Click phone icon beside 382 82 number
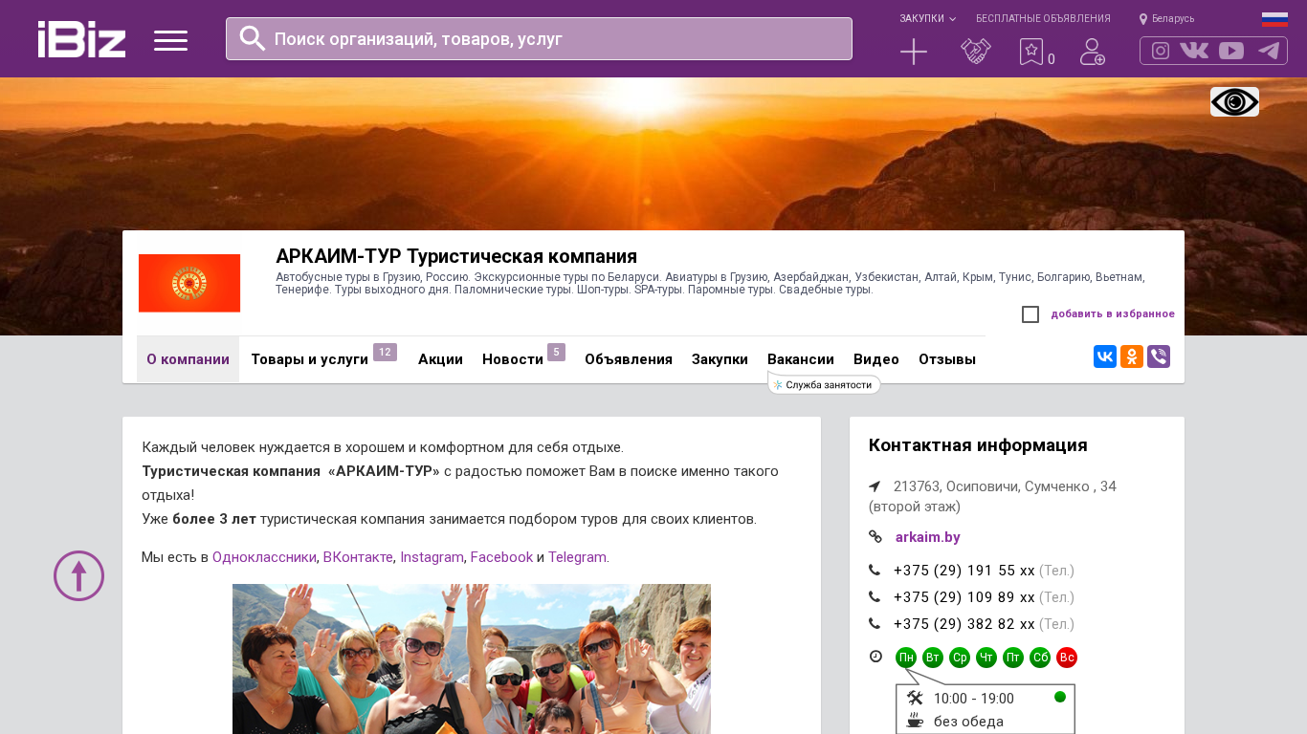1307x734 pixels. [x=875, y=624]
